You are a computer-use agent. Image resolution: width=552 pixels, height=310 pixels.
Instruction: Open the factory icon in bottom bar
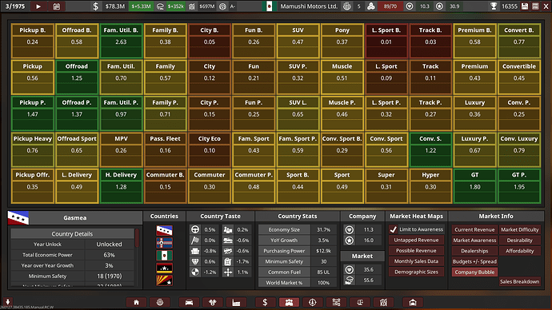(x=236, y=302)
